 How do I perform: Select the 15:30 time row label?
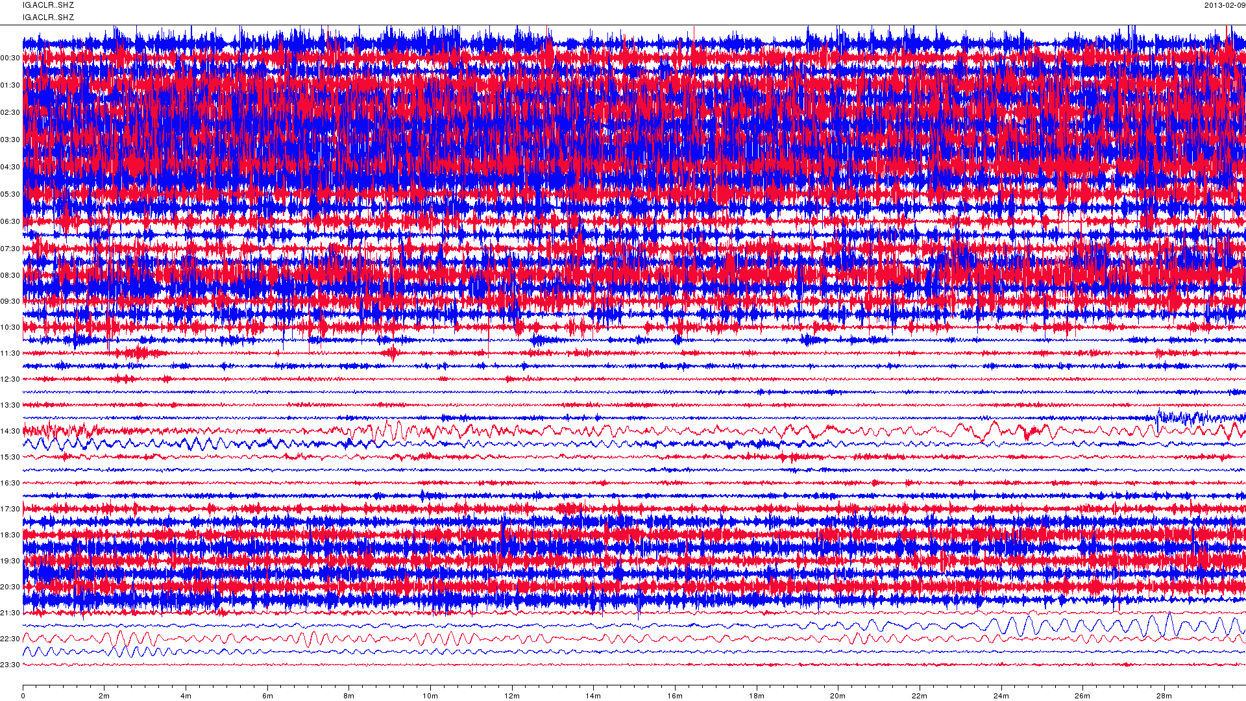pyautogui.click(x=10, y=458)
